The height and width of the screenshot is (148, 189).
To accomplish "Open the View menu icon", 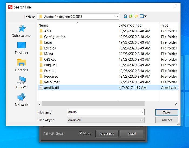I will point(143,16).
